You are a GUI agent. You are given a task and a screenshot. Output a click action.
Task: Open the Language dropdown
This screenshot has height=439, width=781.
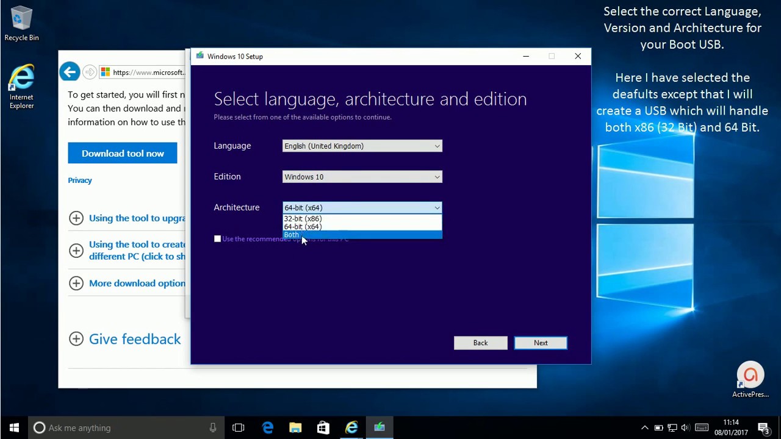point(362,146)
